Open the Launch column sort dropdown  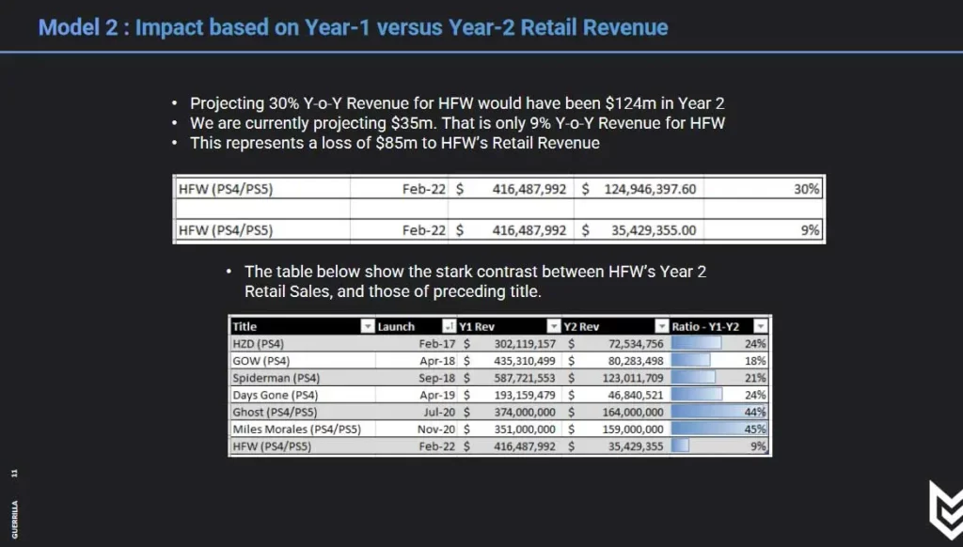coord(447,326)
